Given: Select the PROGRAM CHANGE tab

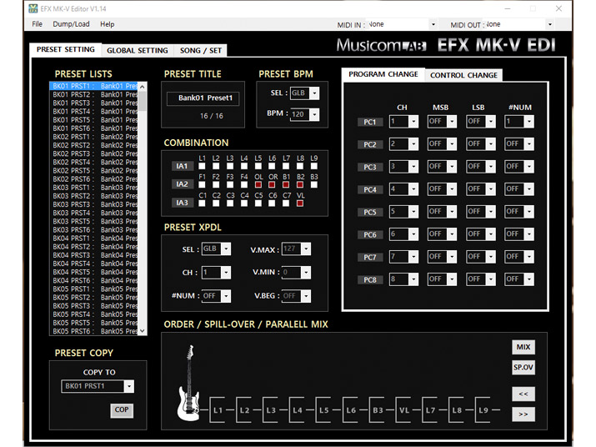Looking at the screenshot, I should point(383,74).
